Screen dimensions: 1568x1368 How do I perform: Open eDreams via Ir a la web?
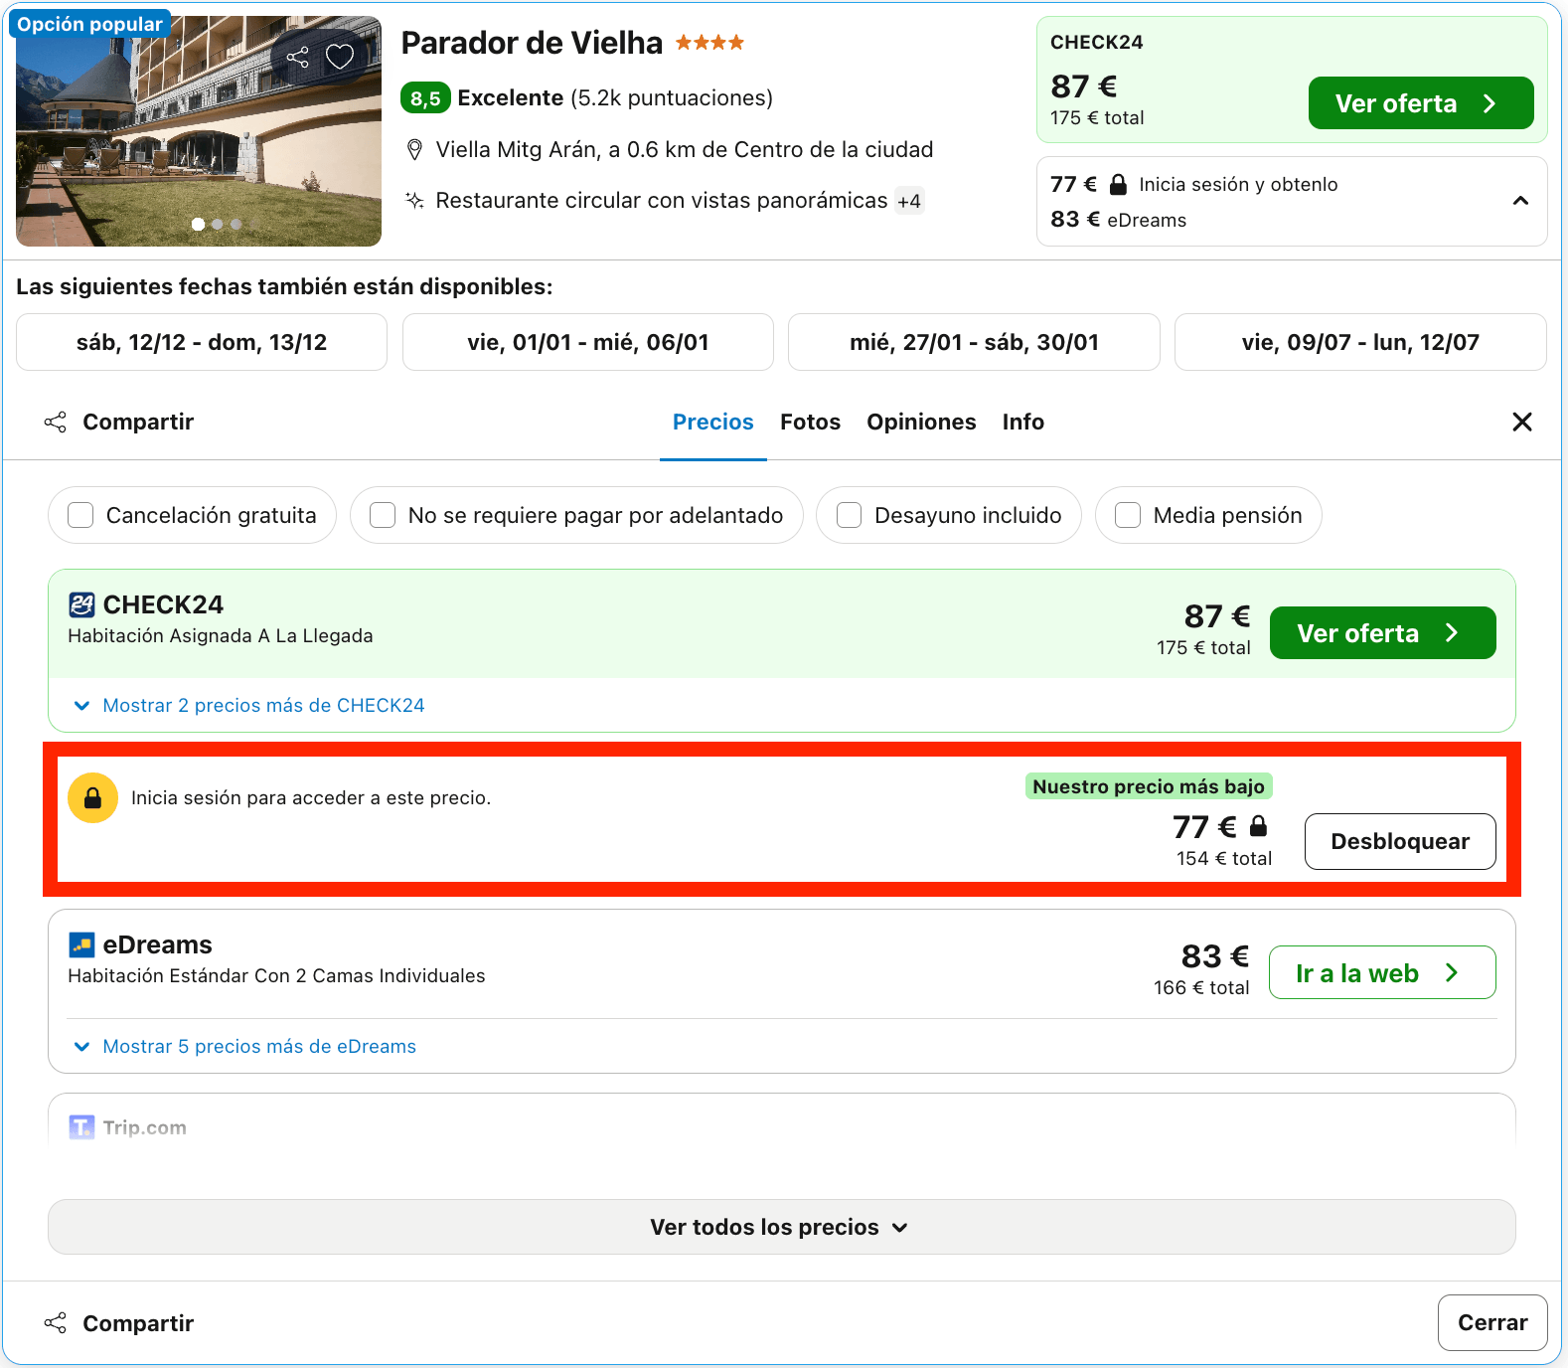(1382, 973)
